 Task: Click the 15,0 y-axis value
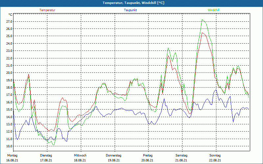pyautogui.click(x=9, y=110)
